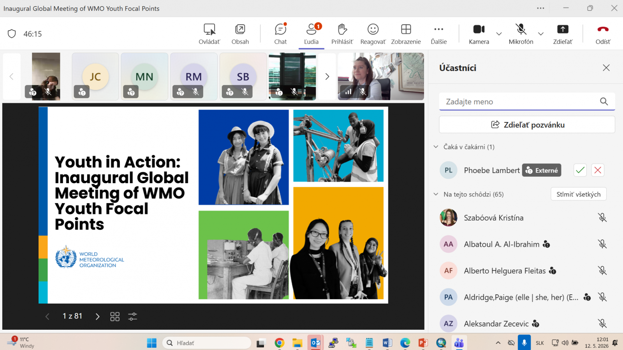Open the Ďalšie more actions menu
Image resolution: width=623 pixels, height=350 pixels.
pyautogui.click(x=439, y=34)
